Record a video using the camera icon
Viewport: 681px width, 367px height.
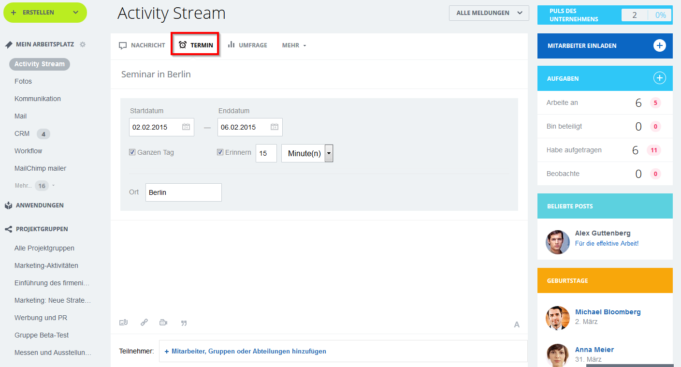click(x=163, y=323)
